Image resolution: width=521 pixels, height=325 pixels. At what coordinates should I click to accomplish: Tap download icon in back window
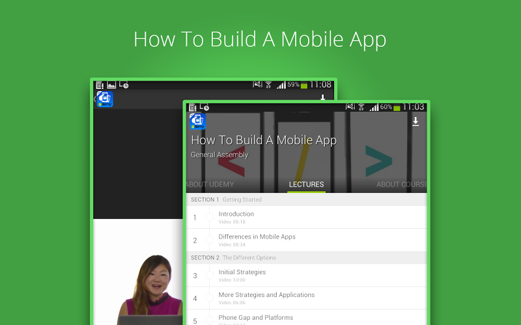[x=322, y=97]
